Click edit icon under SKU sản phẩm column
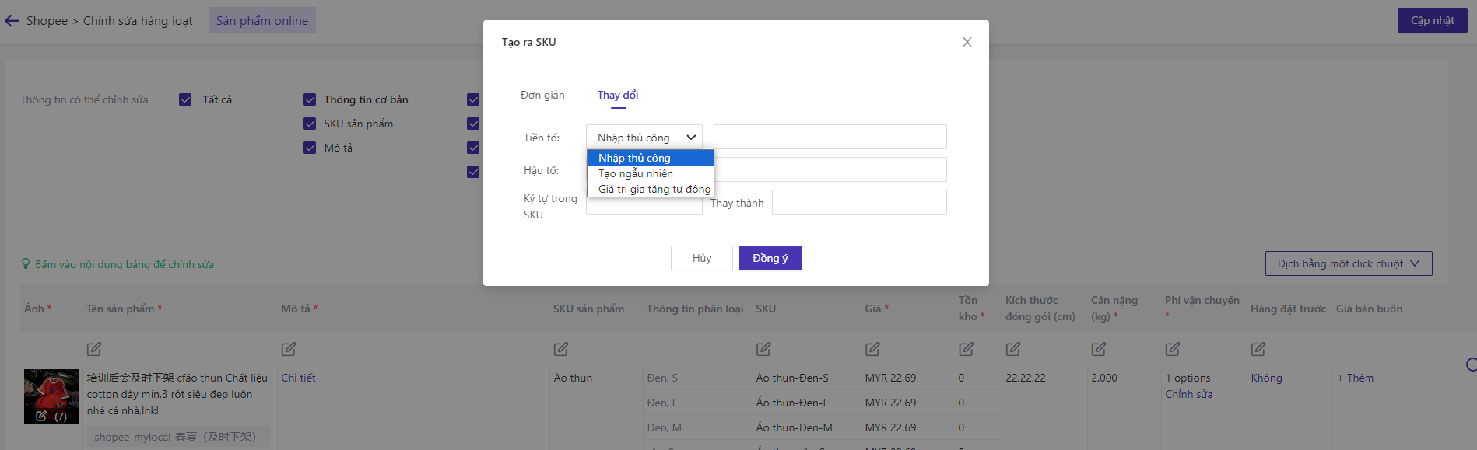Viewport: 1477px width, 450px height. click(561, 349)
